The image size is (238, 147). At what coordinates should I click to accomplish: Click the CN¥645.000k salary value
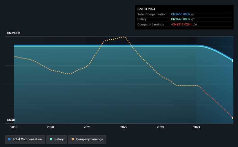pyautogui.click(x=181, y=19)
